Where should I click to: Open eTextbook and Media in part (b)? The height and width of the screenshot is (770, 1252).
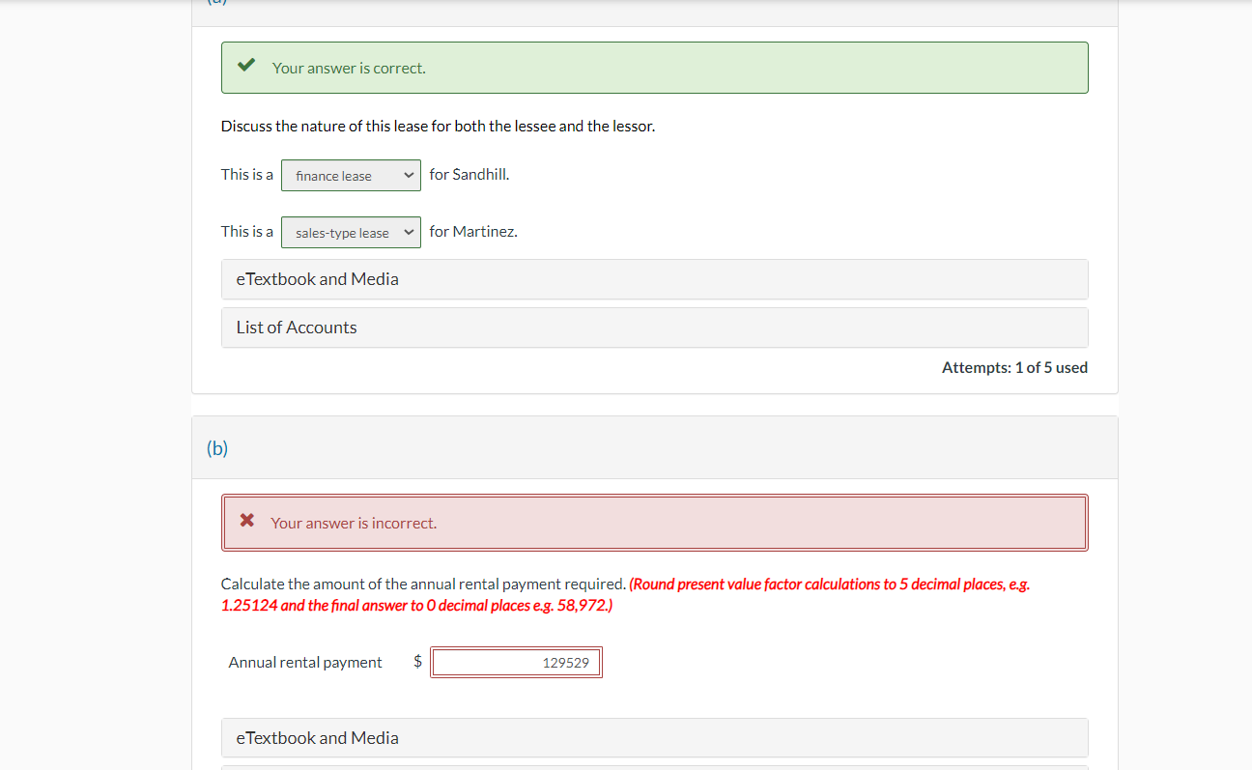pyautogui.click(x=655, y=737)
